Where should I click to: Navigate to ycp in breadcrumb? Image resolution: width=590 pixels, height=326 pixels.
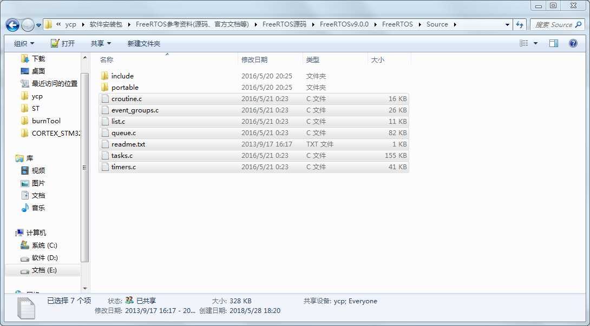point(71,24)
